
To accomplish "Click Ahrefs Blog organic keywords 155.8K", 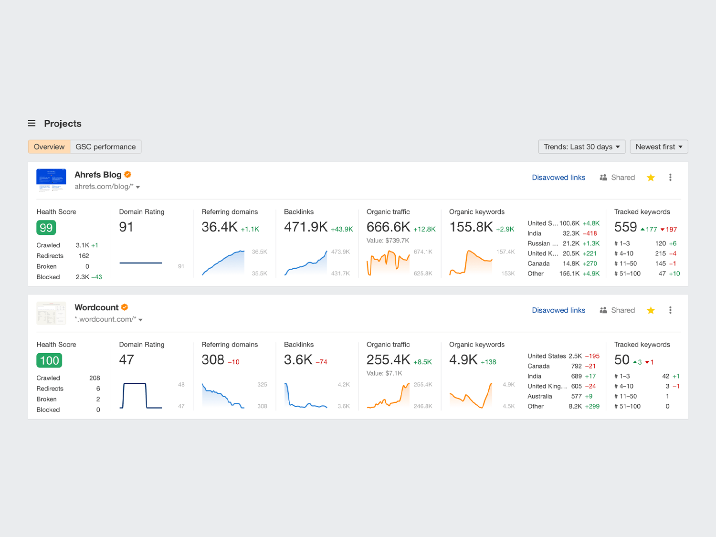I will [471, 227].
